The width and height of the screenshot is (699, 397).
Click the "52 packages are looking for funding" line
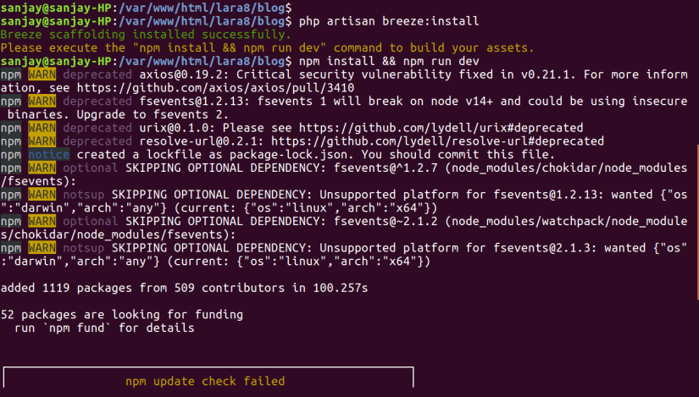[x=122, y=314]
